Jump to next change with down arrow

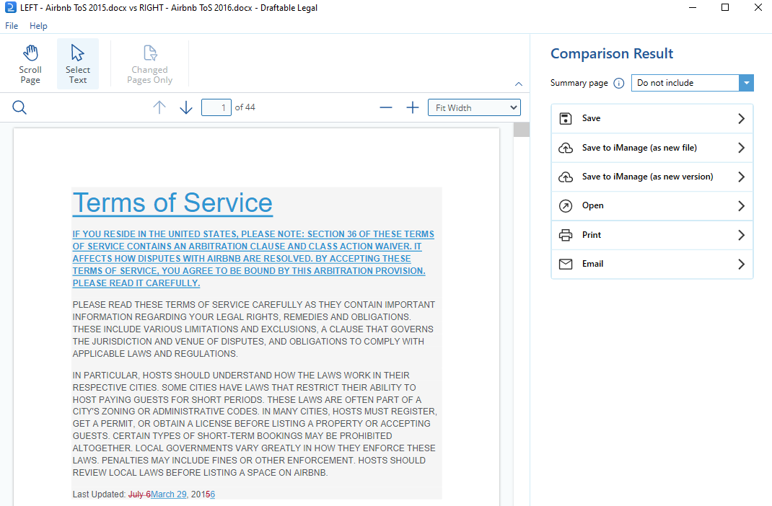(185, 107)
